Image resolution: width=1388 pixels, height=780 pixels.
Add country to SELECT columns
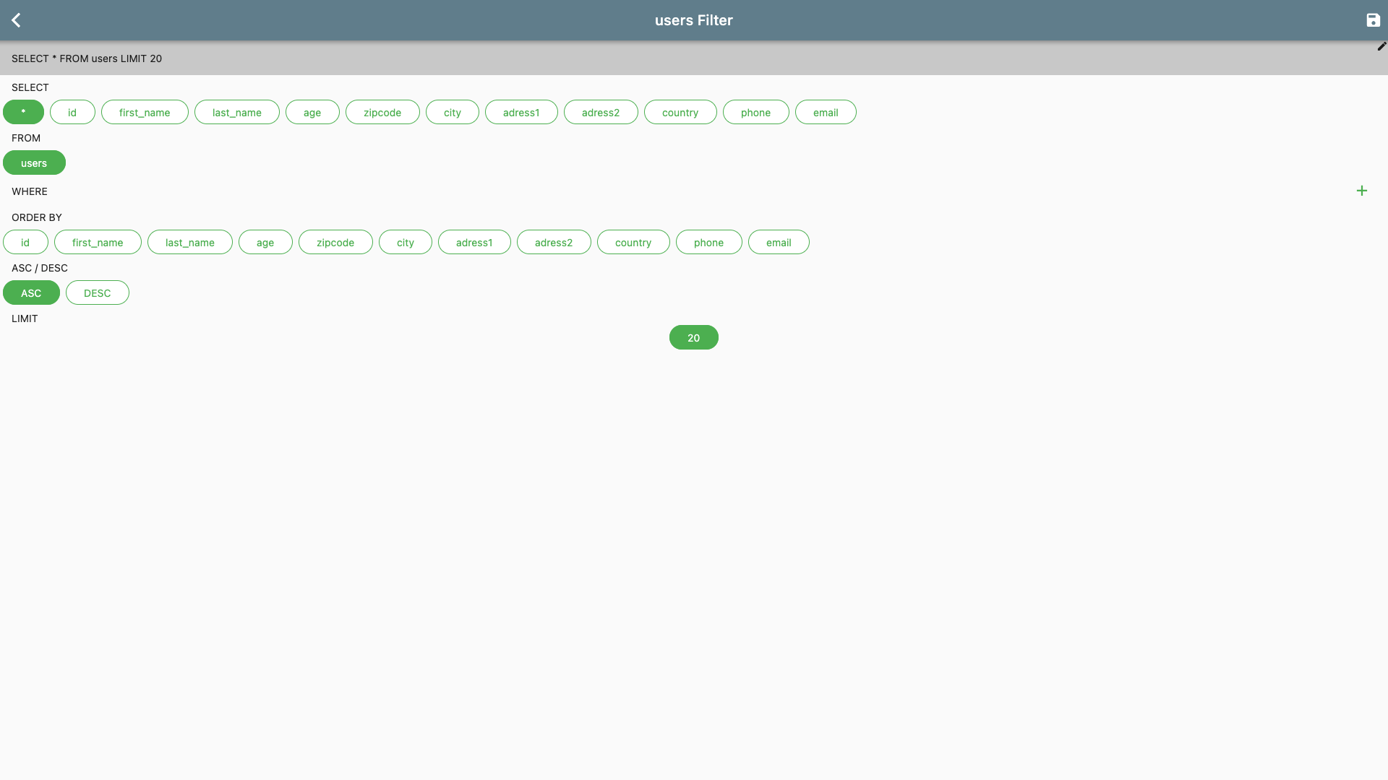(x=680, y=112)
